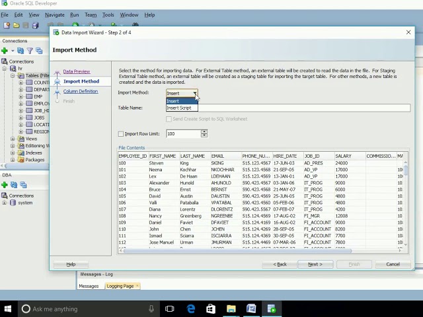
Task: Open File Explorer from the taskbar
Action: coord(231,309)
